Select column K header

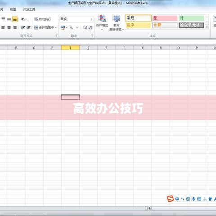click(106, 48)
